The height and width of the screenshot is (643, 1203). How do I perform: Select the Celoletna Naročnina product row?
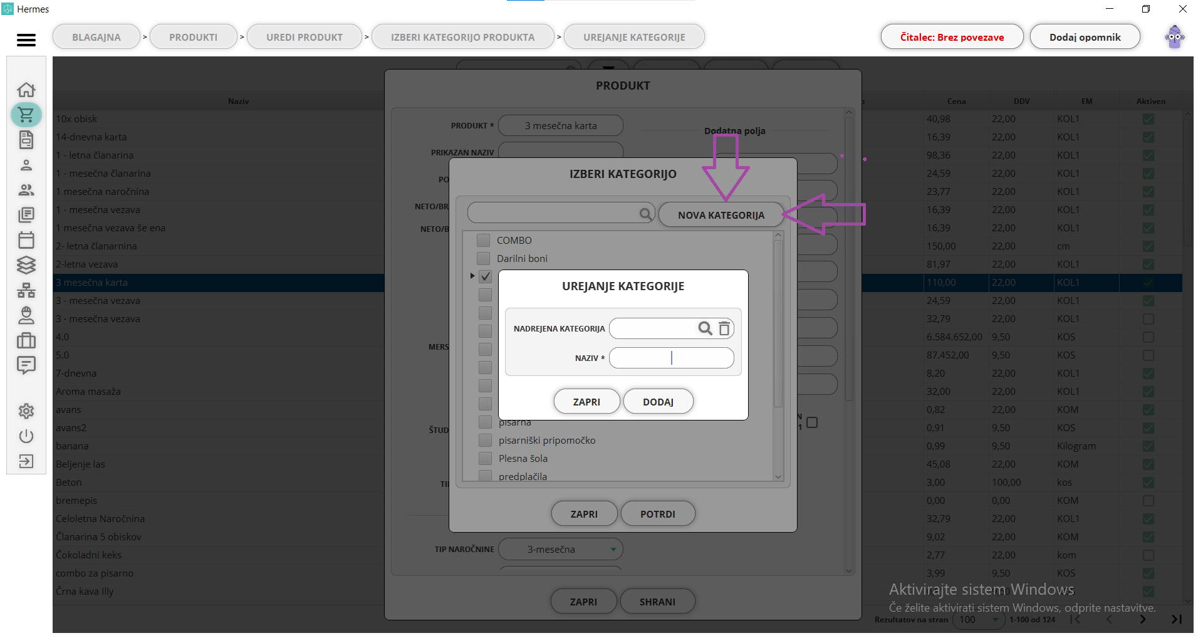tap(219, 519)
